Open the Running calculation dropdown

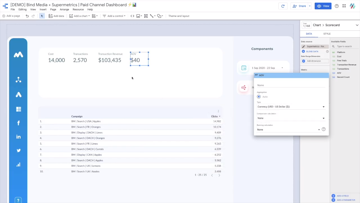click(x=289, y=130)
